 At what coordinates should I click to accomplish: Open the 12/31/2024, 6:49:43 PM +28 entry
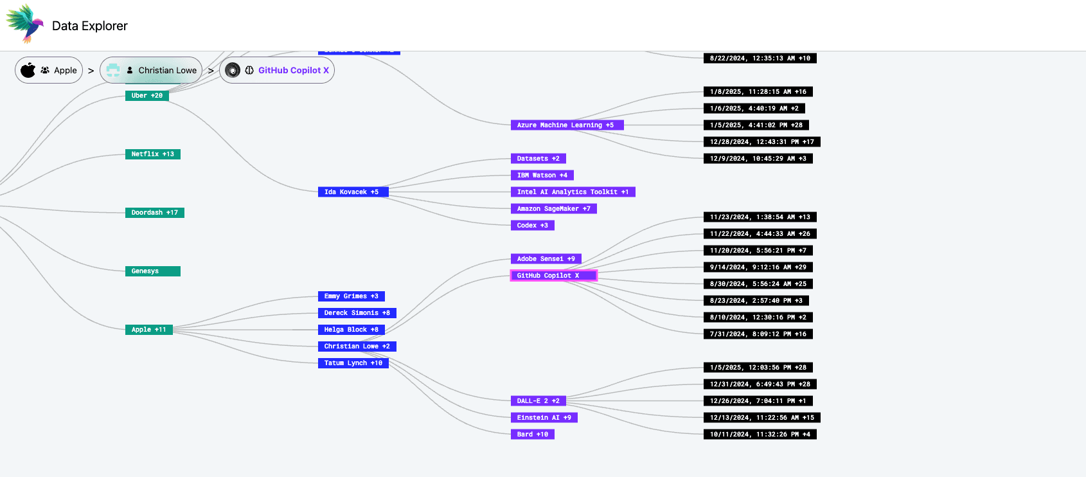760,384
